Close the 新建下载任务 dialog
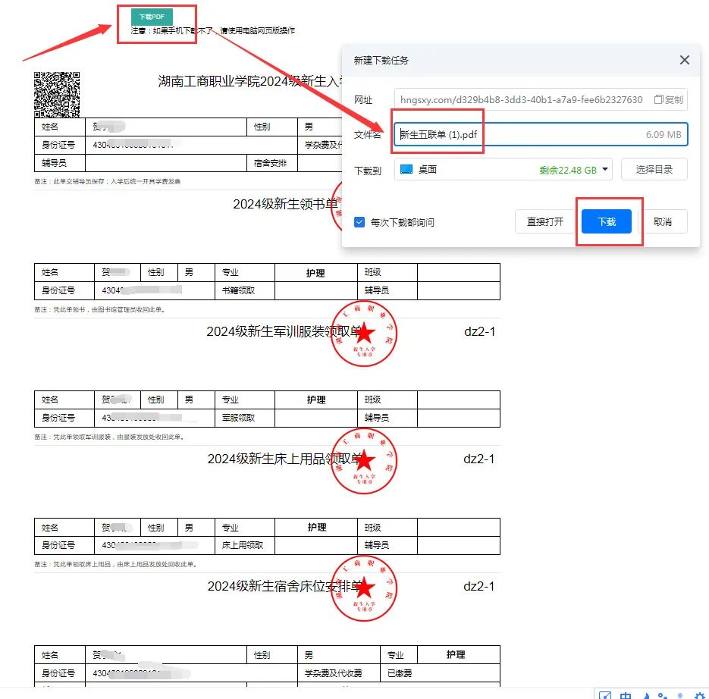 (684, 60)
